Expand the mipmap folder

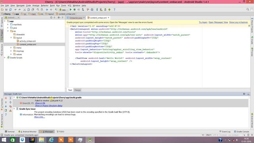tap(11, 51)
